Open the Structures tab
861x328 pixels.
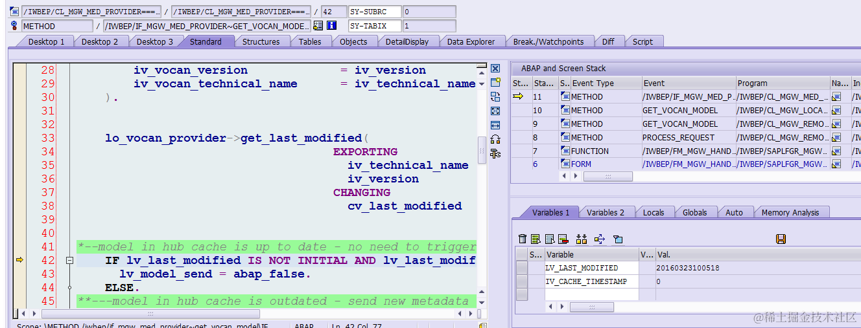pos(261,41)
